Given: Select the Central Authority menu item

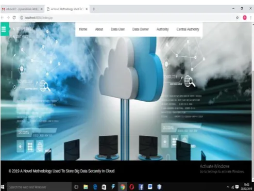Looking at the screenshot, I should coord(188,29).
